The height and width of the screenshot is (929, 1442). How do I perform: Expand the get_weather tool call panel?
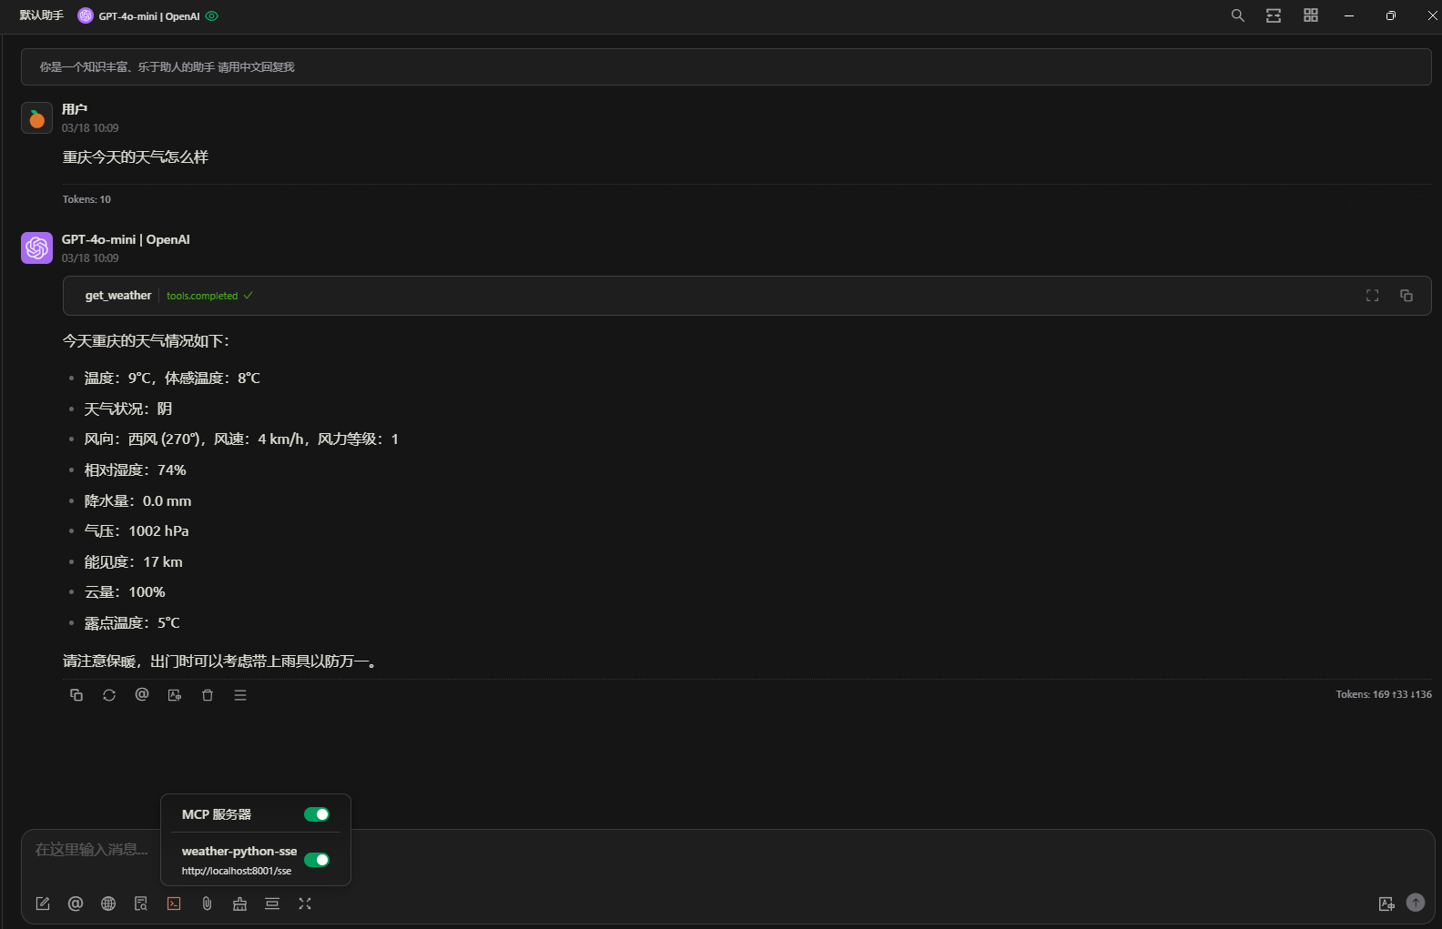point(746,296)
